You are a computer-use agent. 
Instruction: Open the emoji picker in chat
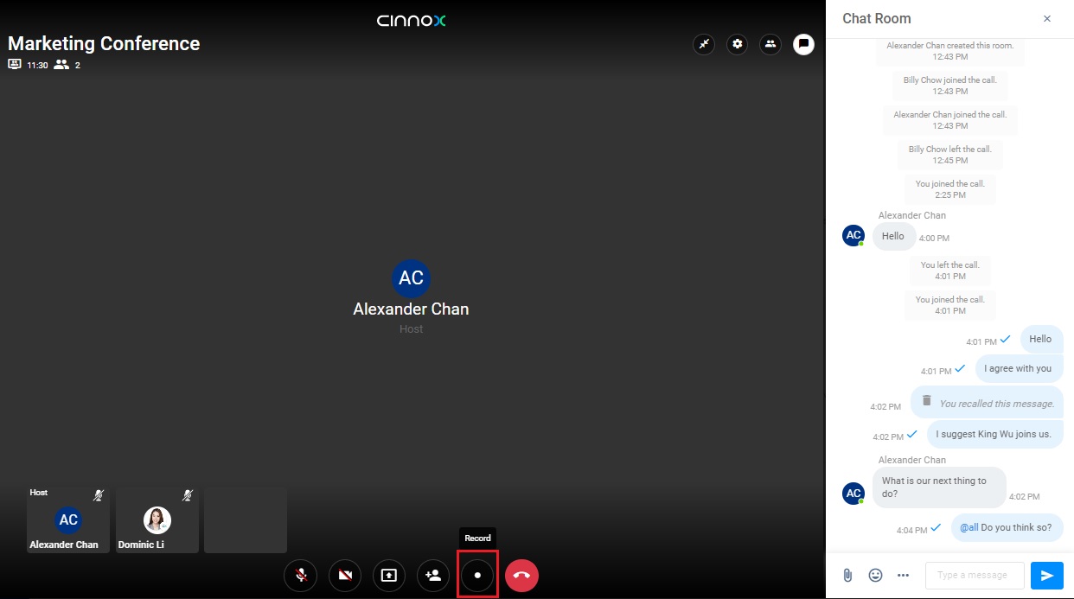[x=875, y=575]
